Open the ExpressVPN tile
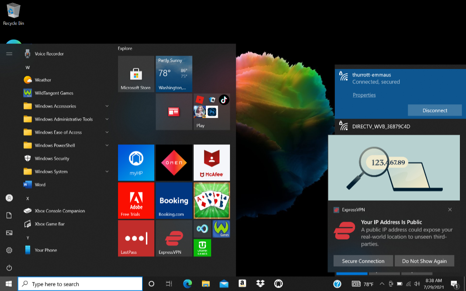466x291 pixels. pyautogui.click(x=174, y=238)
